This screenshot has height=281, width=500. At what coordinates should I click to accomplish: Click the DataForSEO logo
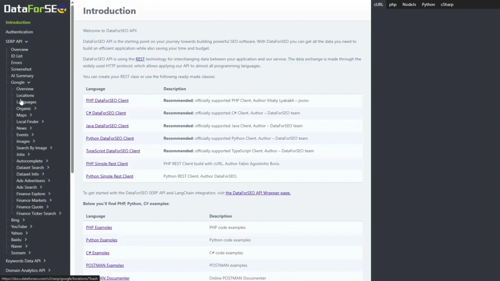[x=35, y=8]
